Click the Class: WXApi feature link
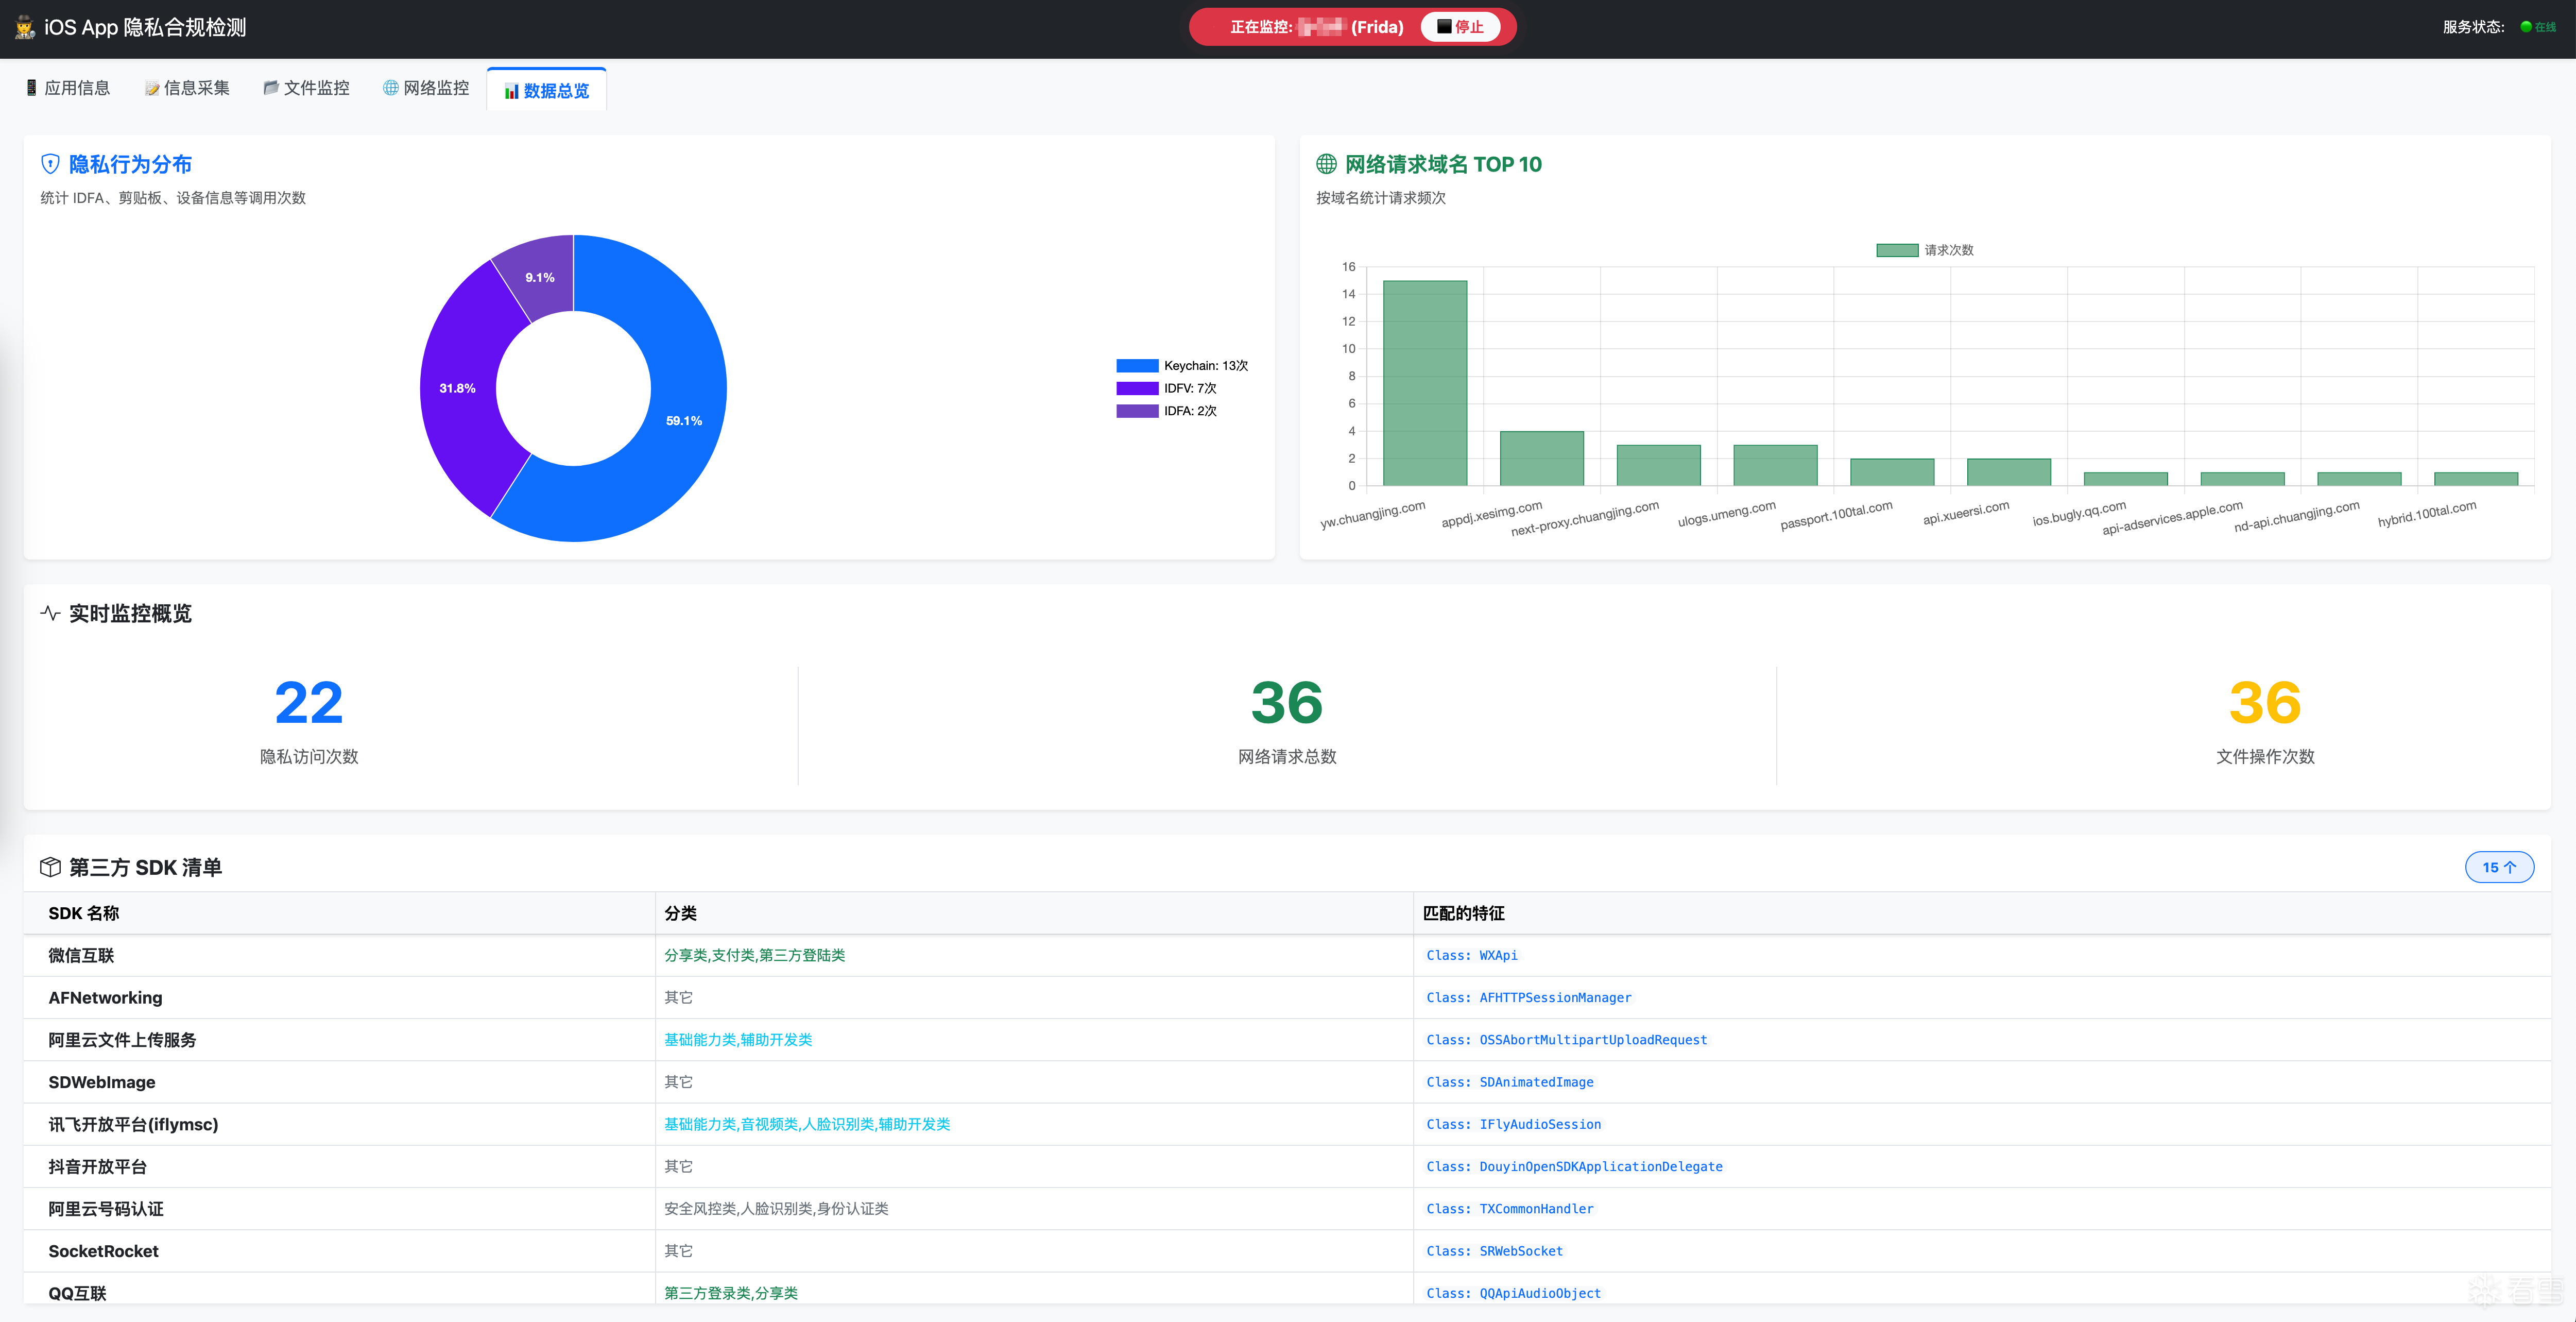Viewport: 2576px width, 1322px height. (x=1471, y=955)
